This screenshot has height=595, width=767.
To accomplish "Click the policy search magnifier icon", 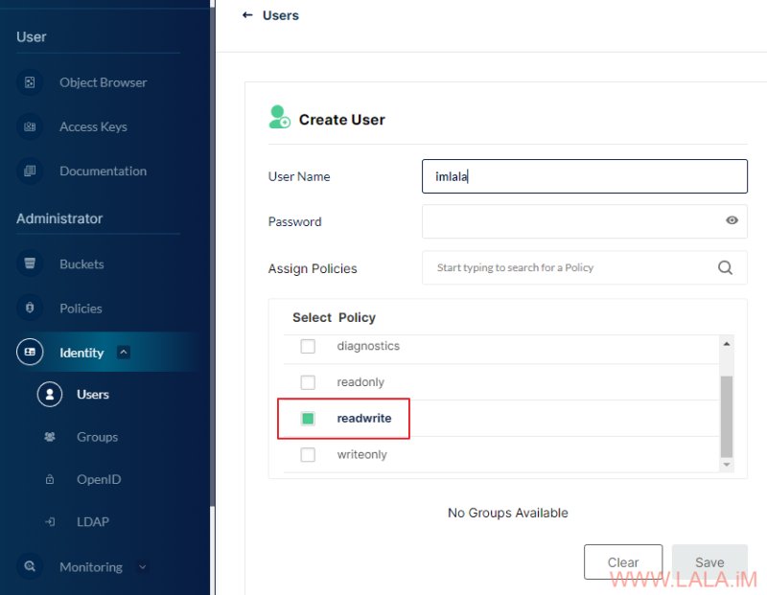I will (x=725, y=267).
